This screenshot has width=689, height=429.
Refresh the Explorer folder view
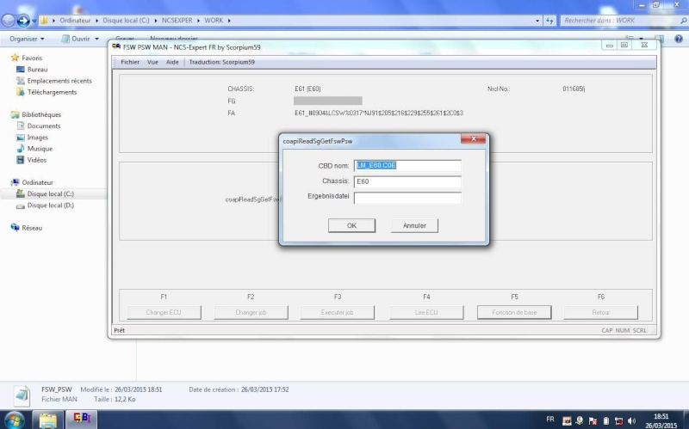click(x=549, y=21)
